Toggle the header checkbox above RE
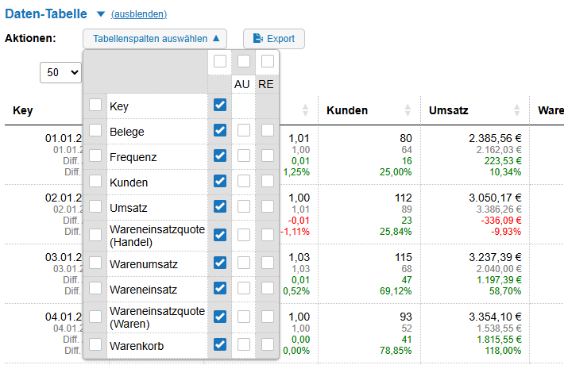 268,61
